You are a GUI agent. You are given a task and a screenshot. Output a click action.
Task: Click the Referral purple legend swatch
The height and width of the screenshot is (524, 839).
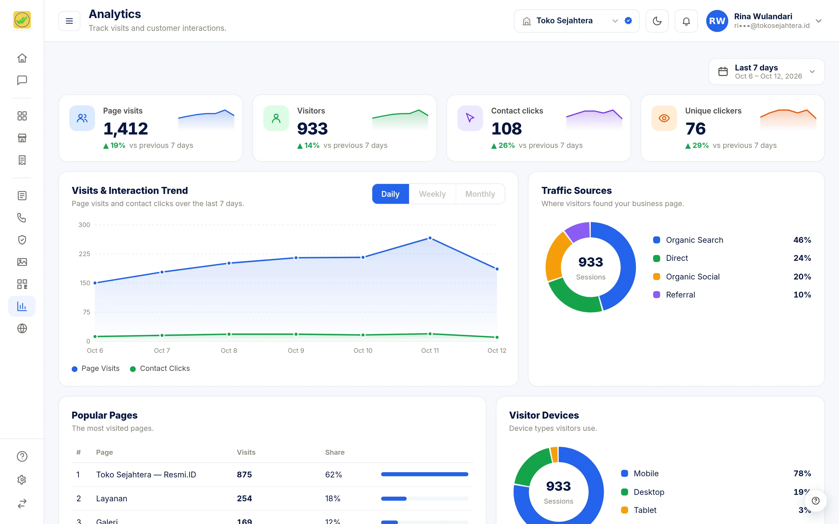point(656,295)
